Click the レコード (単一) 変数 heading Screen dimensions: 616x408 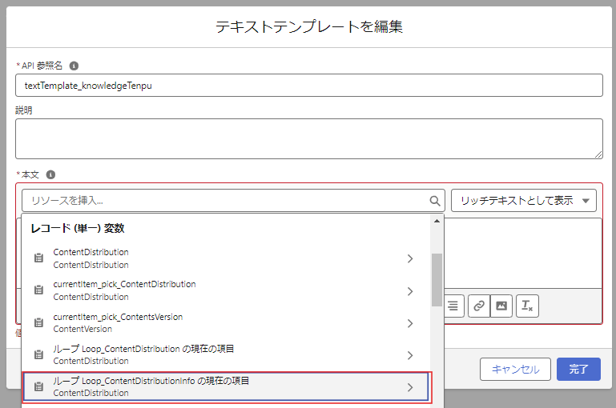(x=78, y=228)
